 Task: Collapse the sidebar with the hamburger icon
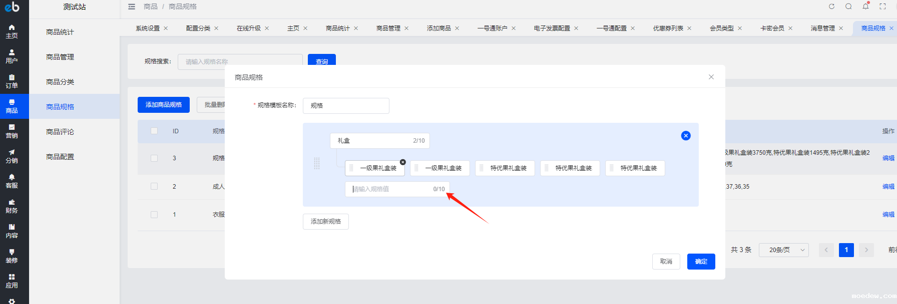point(132,6)
